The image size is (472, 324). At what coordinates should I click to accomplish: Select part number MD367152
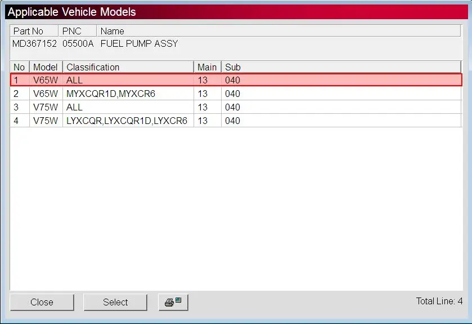(34, 44)
